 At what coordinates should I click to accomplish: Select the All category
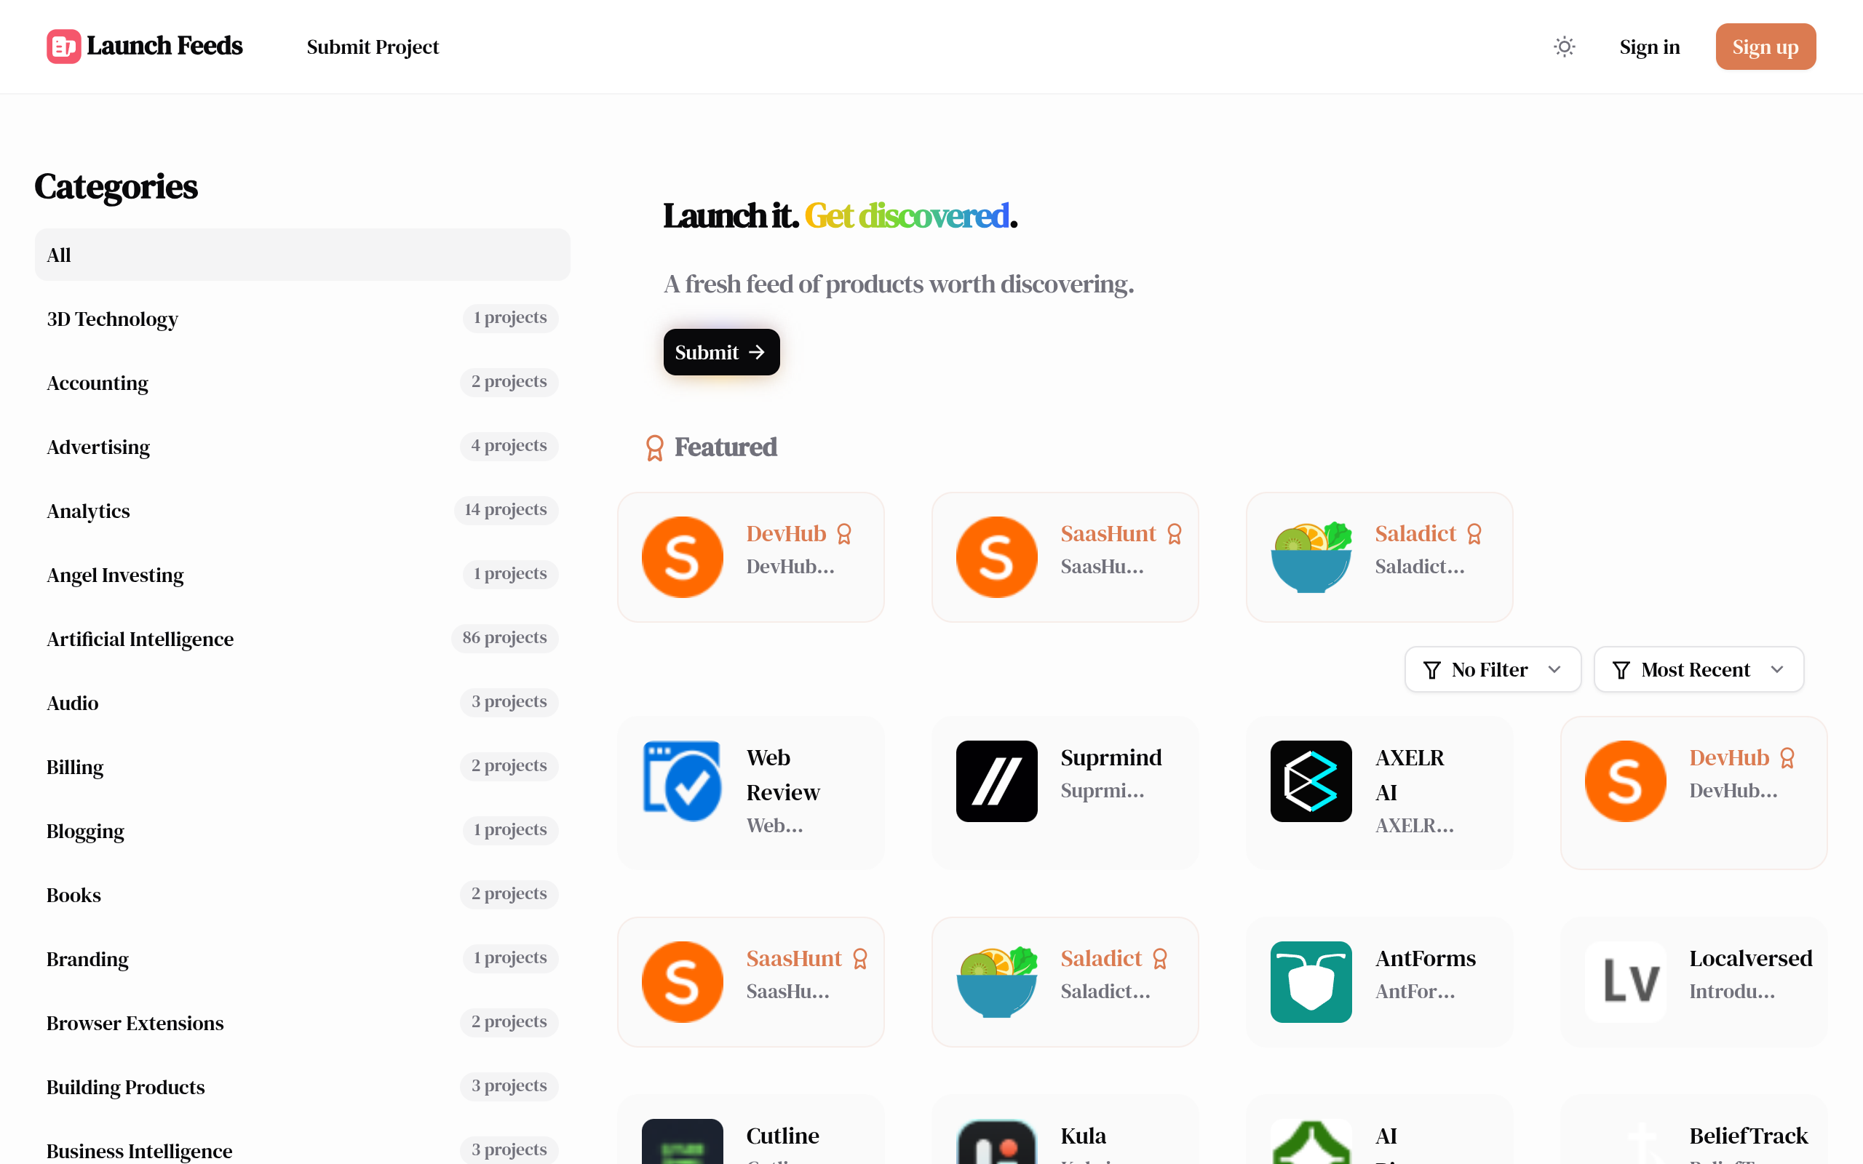303,255
